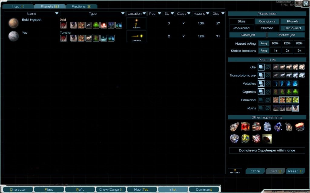Image resolution: width=310 pixels, height=193 pixels.
Task: Reset the planet filter settings
Action: click(295, 171)
